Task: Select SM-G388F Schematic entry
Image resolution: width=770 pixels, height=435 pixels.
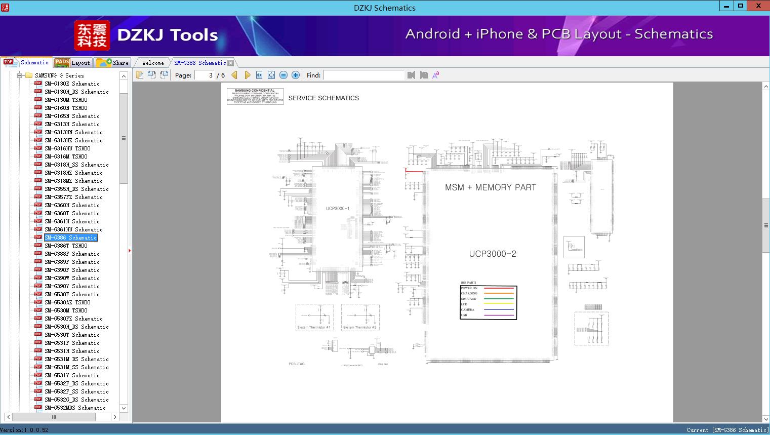Action: [x=72, y=254]
